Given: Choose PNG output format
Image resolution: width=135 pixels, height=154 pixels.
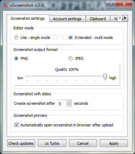Looking at the screenshot, I should [x=21, y=58].
